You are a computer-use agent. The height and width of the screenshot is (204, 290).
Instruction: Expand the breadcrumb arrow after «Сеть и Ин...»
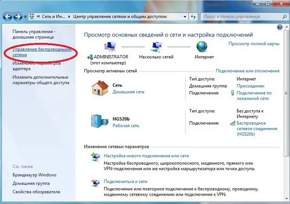pos(69,17)
